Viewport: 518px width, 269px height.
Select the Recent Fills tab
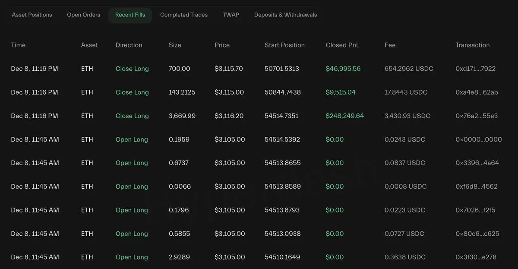pos(130,15)
